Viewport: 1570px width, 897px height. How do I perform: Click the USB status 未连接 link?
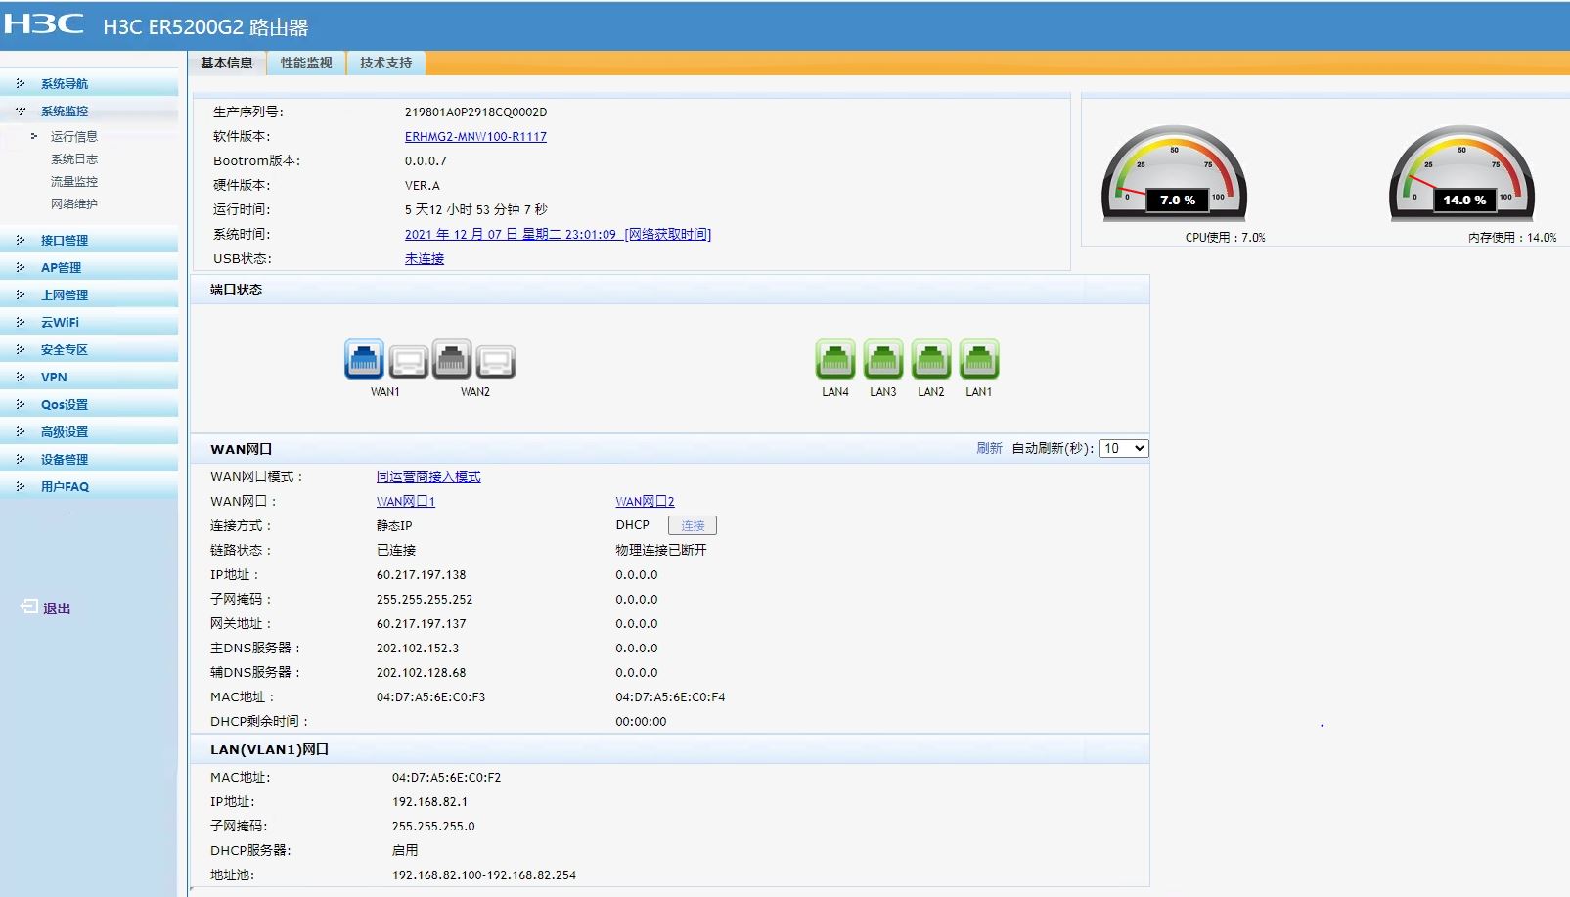[425, 258]
